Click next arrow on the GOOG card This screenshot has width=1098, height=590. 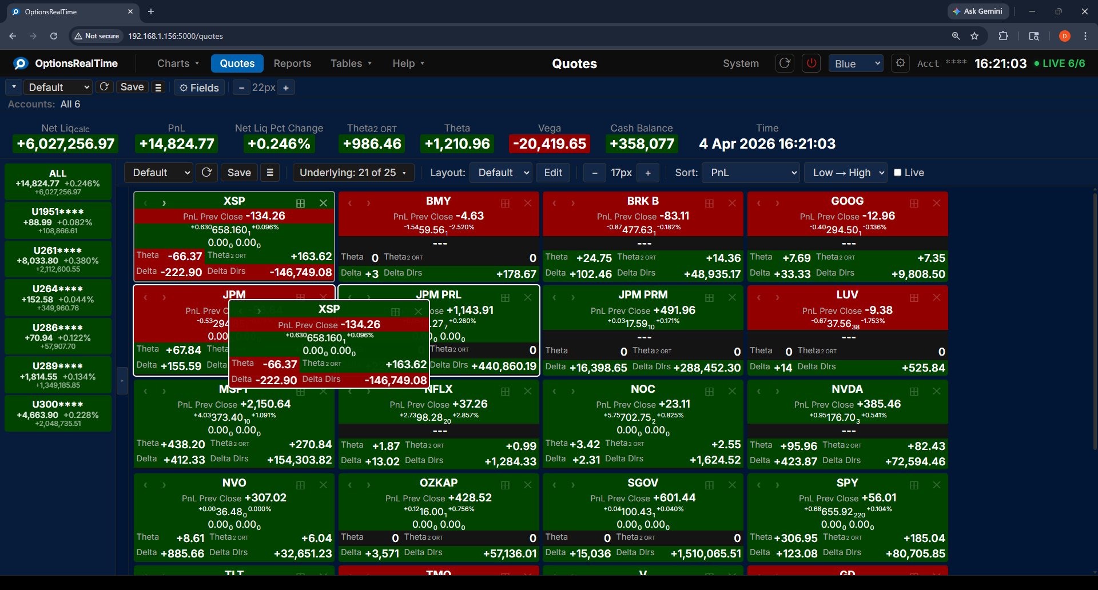(777, 203)
